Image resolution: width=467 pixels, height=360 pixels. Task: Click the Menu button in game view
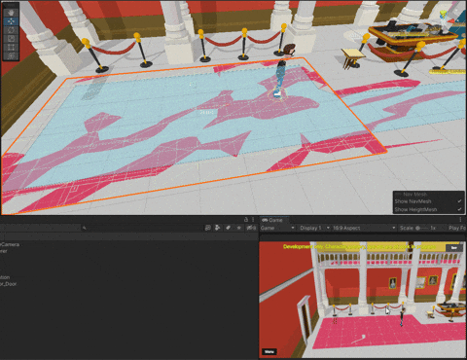pyautogui.click(x=269, y=351)
